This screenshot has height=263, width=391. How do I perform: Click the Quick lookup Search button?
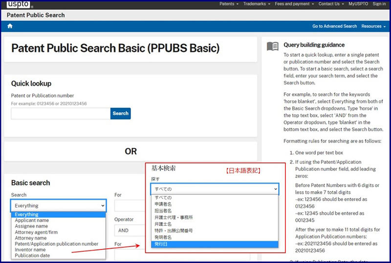point(120,114)
